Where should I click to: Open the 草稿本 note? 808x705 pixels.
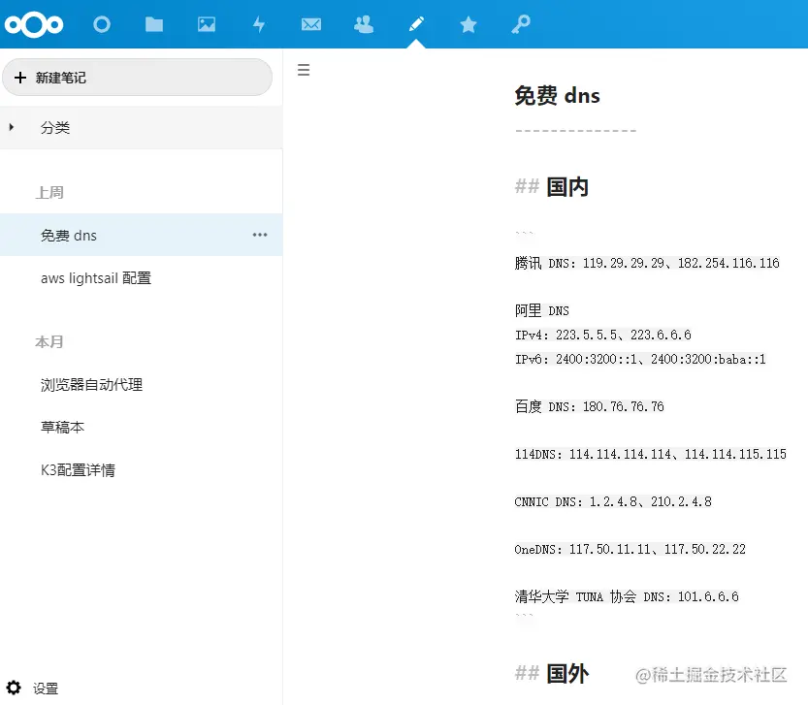tap(142, 428)
